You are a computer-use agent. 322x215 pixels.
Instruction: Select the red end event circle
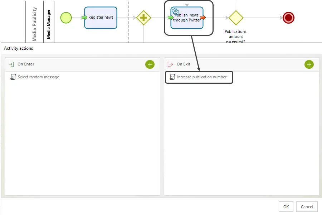click(288, 18)
